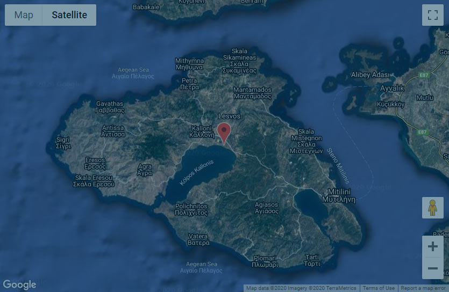Click the lower E87 road shield
Image resolution: width=449 pixels, height=292 pixels.
[x=422, y=132]
